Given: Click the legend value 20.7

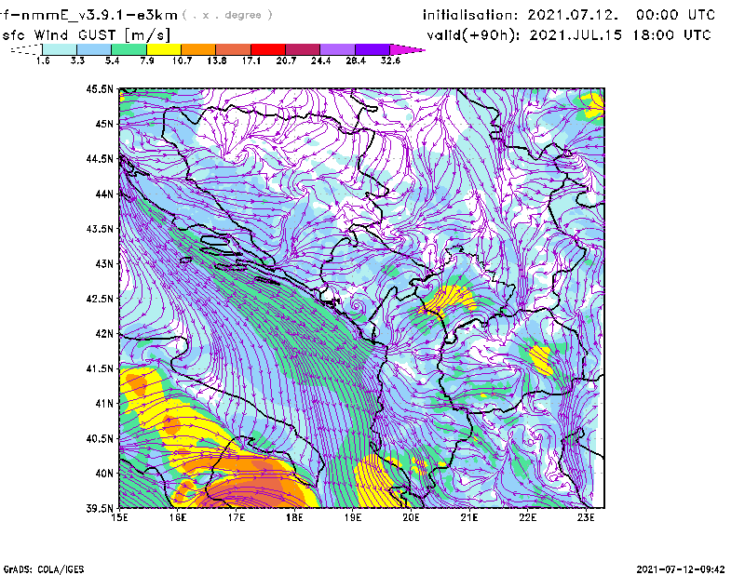Looking at the screenshot, I should [x=286, y=60].
